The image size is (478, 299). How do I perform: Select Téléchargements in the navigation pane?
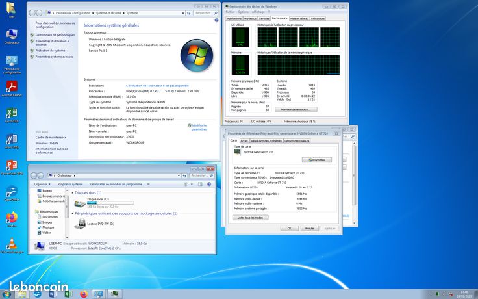click(x=51, y=201)
